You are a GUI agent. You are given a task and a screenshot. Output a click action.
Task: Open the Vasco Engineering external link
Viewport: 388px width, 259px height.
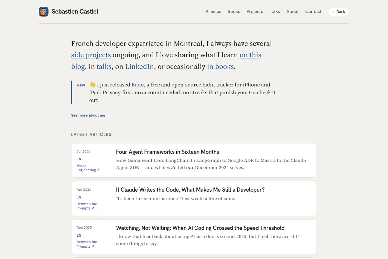tap(88, 168)
